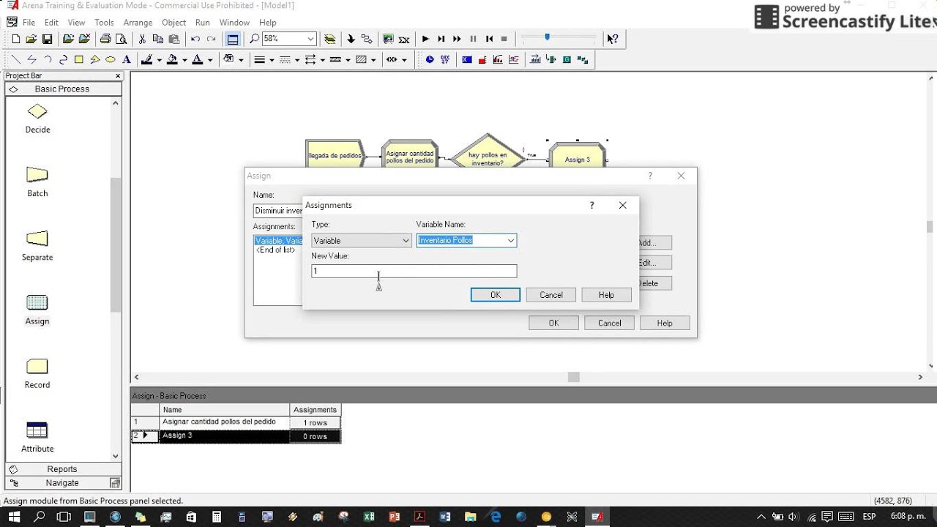Expand the line color dropdown arrow
The image size is (937, 527).
[x=159, y=60]
